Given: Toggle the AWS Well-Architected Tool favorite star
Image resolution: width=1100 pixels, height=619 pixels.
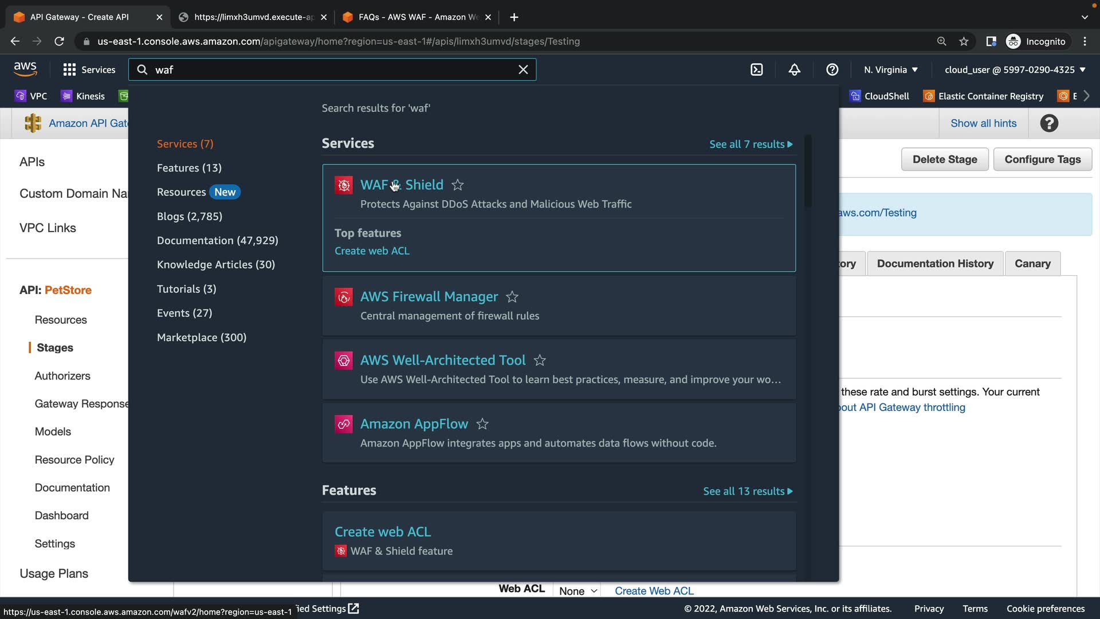Looking at the screenshot, I should click(x=540, y=361).
